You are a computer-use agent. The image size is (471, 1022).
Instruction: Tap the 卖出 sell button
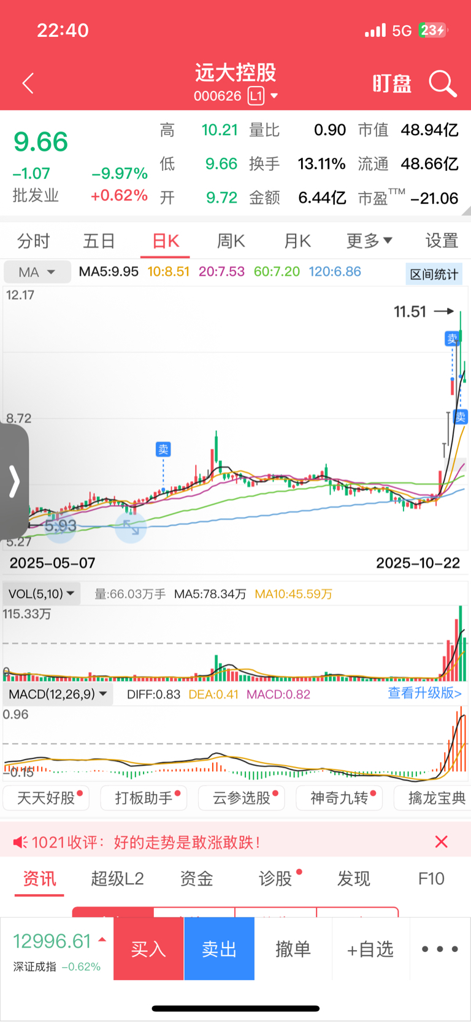tap(219, 949)
